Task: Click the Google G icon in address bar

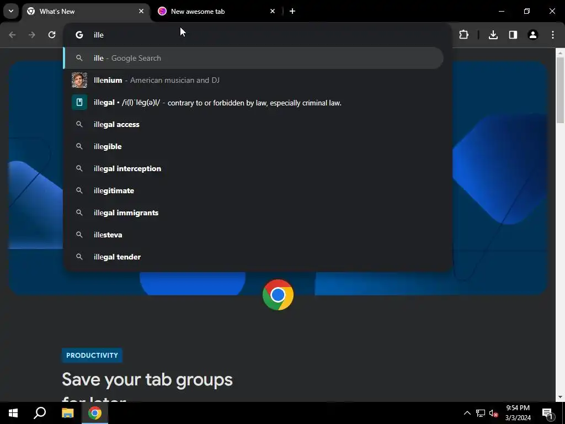Action: pyautogui.click(x=79, y=35)
